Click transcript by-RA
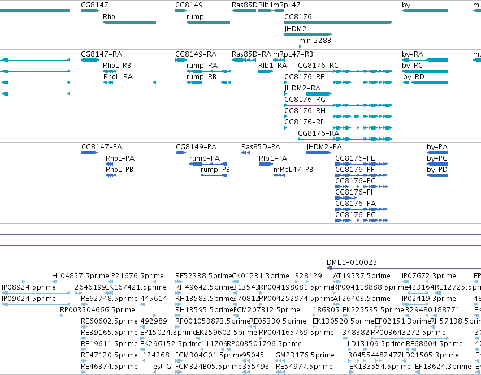Screen dimensions: 481x375 point(413,54)
